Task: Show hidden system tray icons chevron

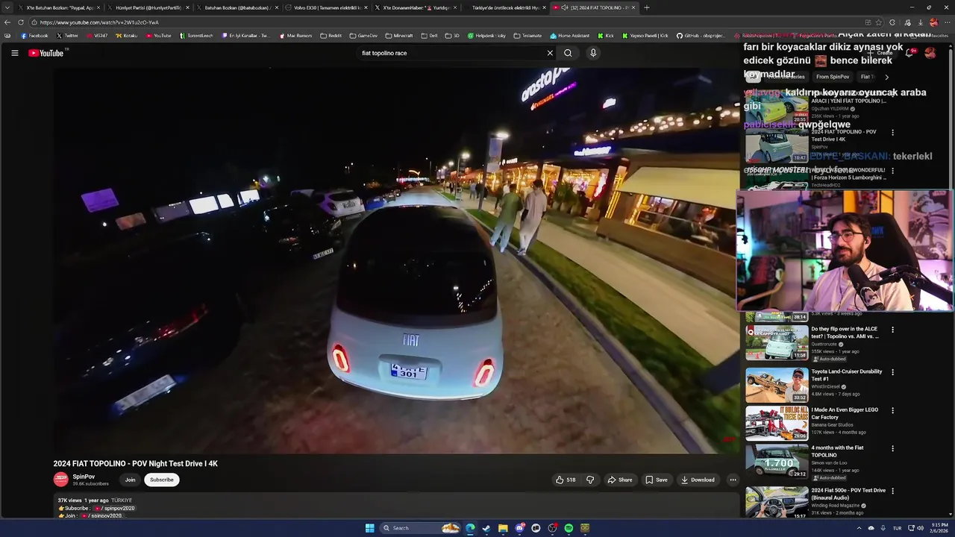Action: coord(859,528)
